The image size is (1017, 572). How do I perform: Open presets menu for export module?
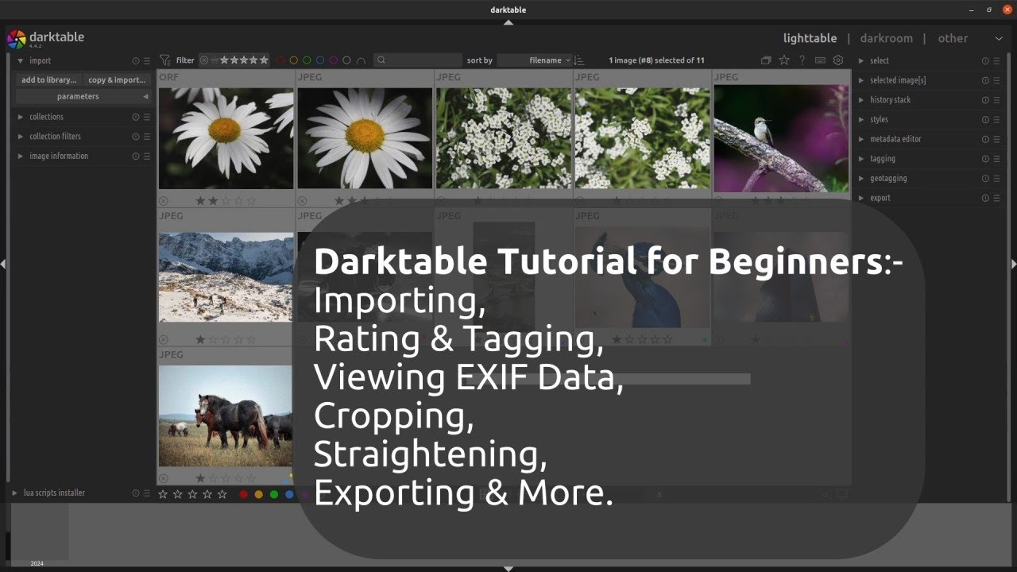(996, 199)
